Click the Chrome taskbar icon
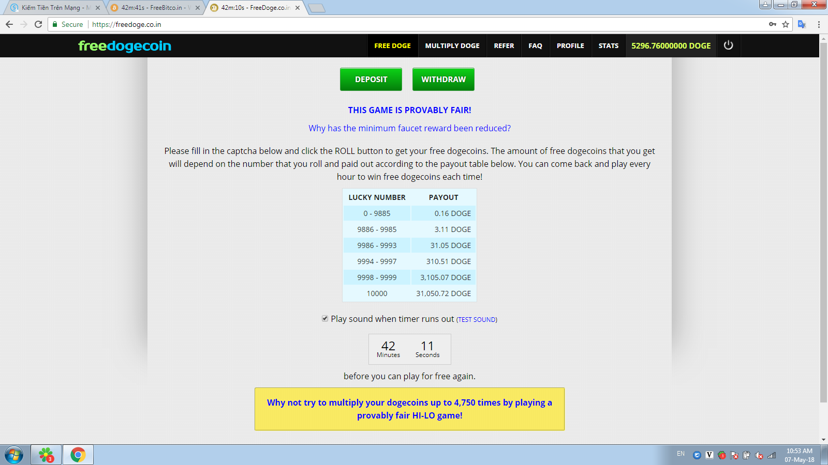This screenshot has width=828, height=465. (78, 455)
